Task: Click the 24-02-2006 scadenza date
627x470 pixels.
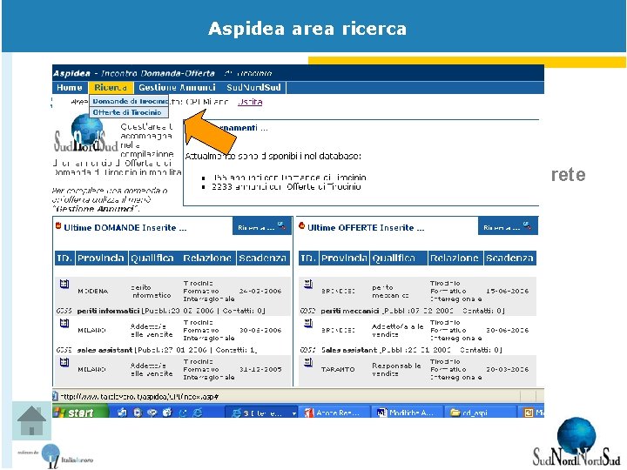Action: coord(260,292)
